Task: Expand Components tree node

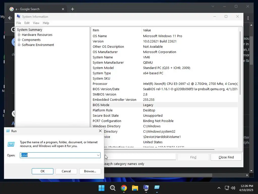Action: tap(19, 40)
